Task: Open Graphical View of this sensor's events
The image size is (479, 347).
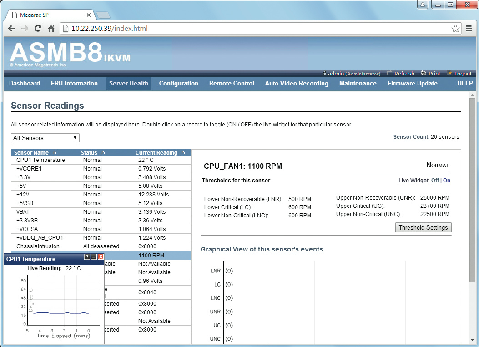Action: (x=262, y=249)
